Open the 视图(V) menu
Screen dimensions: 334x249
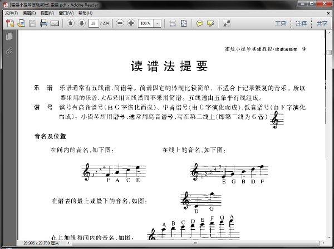47,13
